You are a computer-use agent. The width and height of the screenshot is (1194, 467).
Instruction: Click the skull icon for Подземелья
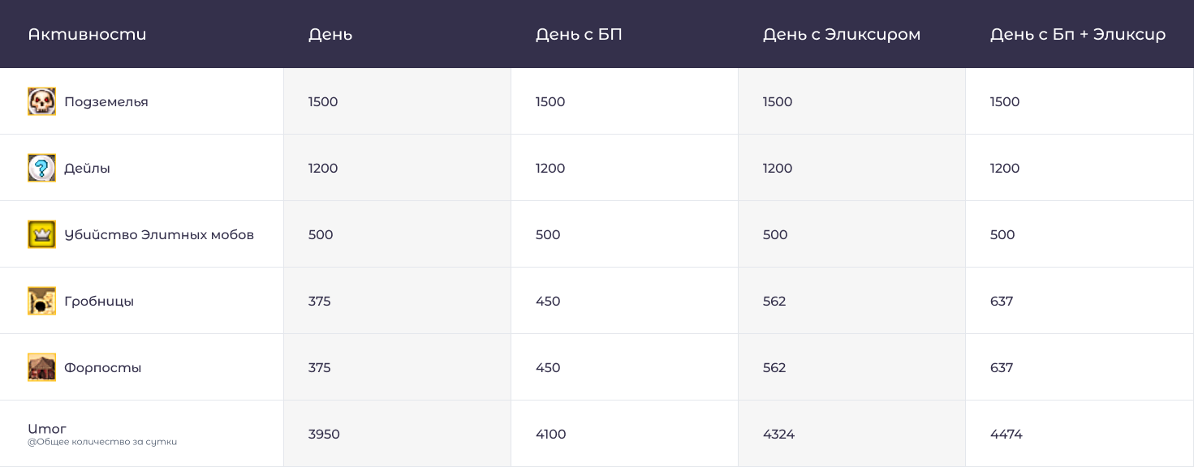pyautogui.click(x=42, y=102)
